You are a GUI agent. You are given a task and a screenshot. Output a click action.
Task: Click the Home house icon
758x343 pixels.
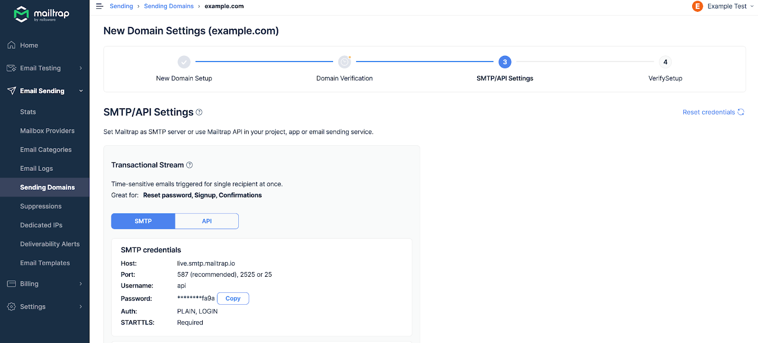11,45
